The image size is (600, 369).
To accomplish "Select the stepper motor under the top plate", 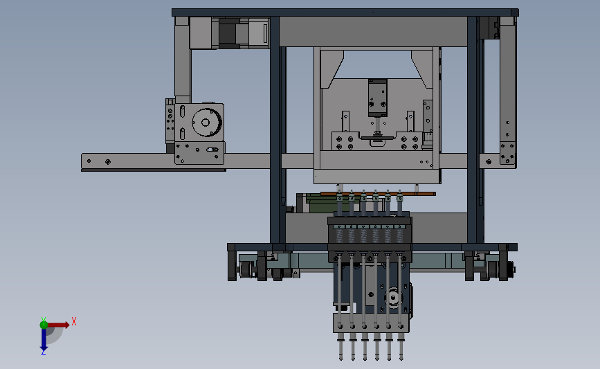I will (x=230, y=33).
